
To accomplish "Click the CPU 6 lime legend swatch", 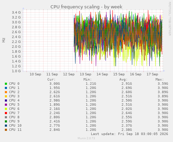I will [x=6, y=109].
